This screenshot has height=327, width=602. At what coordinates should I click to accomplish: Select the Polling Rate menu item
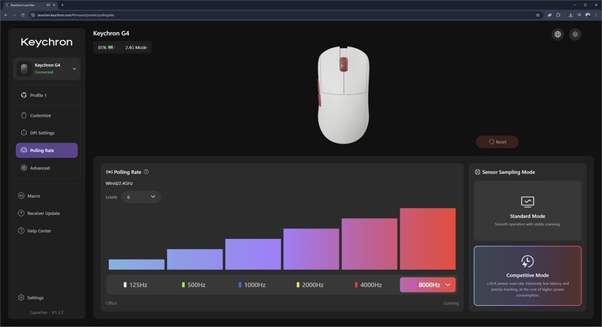47,150
